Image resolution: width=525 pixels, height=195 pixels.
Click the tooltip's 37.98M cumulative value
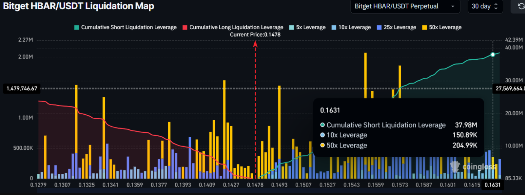(466, 125)
